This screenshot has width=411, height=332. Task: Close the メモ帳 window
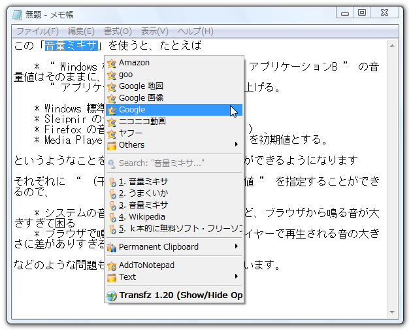pyautogui.click(x=384, y=12)
